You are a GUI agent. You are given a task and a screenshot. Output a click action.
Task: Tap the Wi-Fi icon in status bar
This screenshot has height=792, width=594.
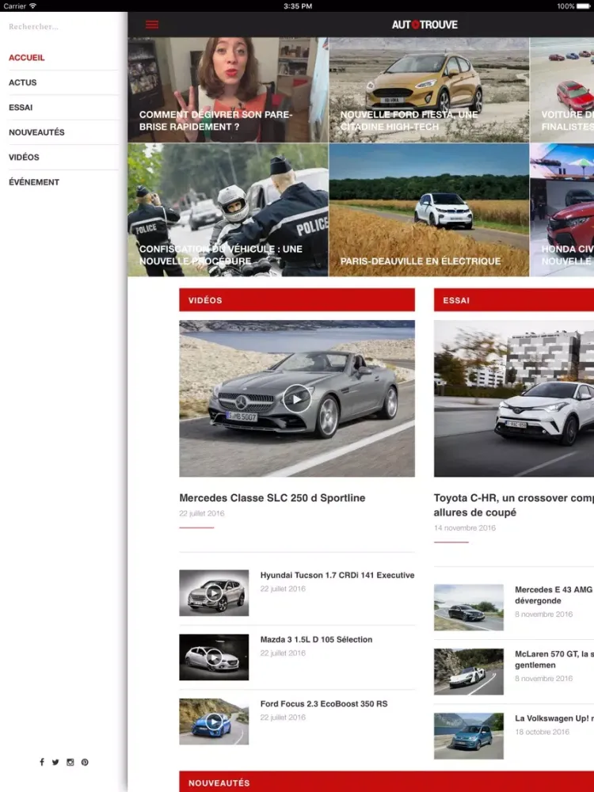32,6
